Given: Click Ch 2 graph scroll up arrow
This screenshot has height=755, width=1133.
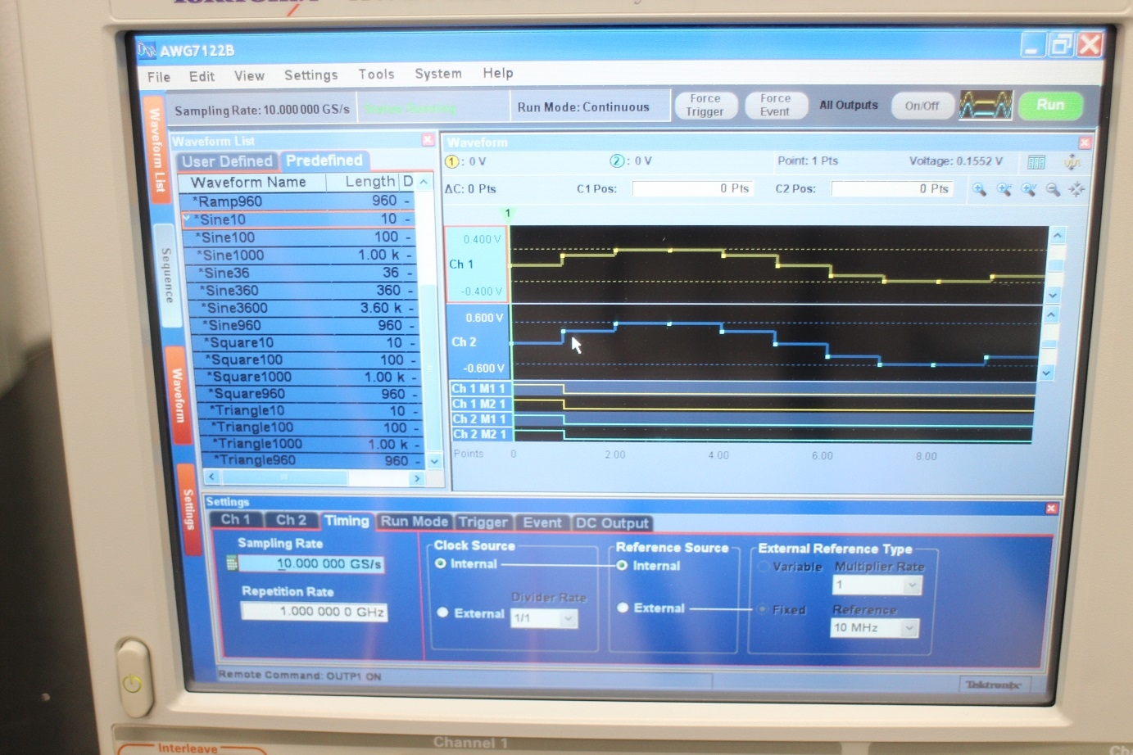Looking at the screenshot, I should click(1052, 314).
